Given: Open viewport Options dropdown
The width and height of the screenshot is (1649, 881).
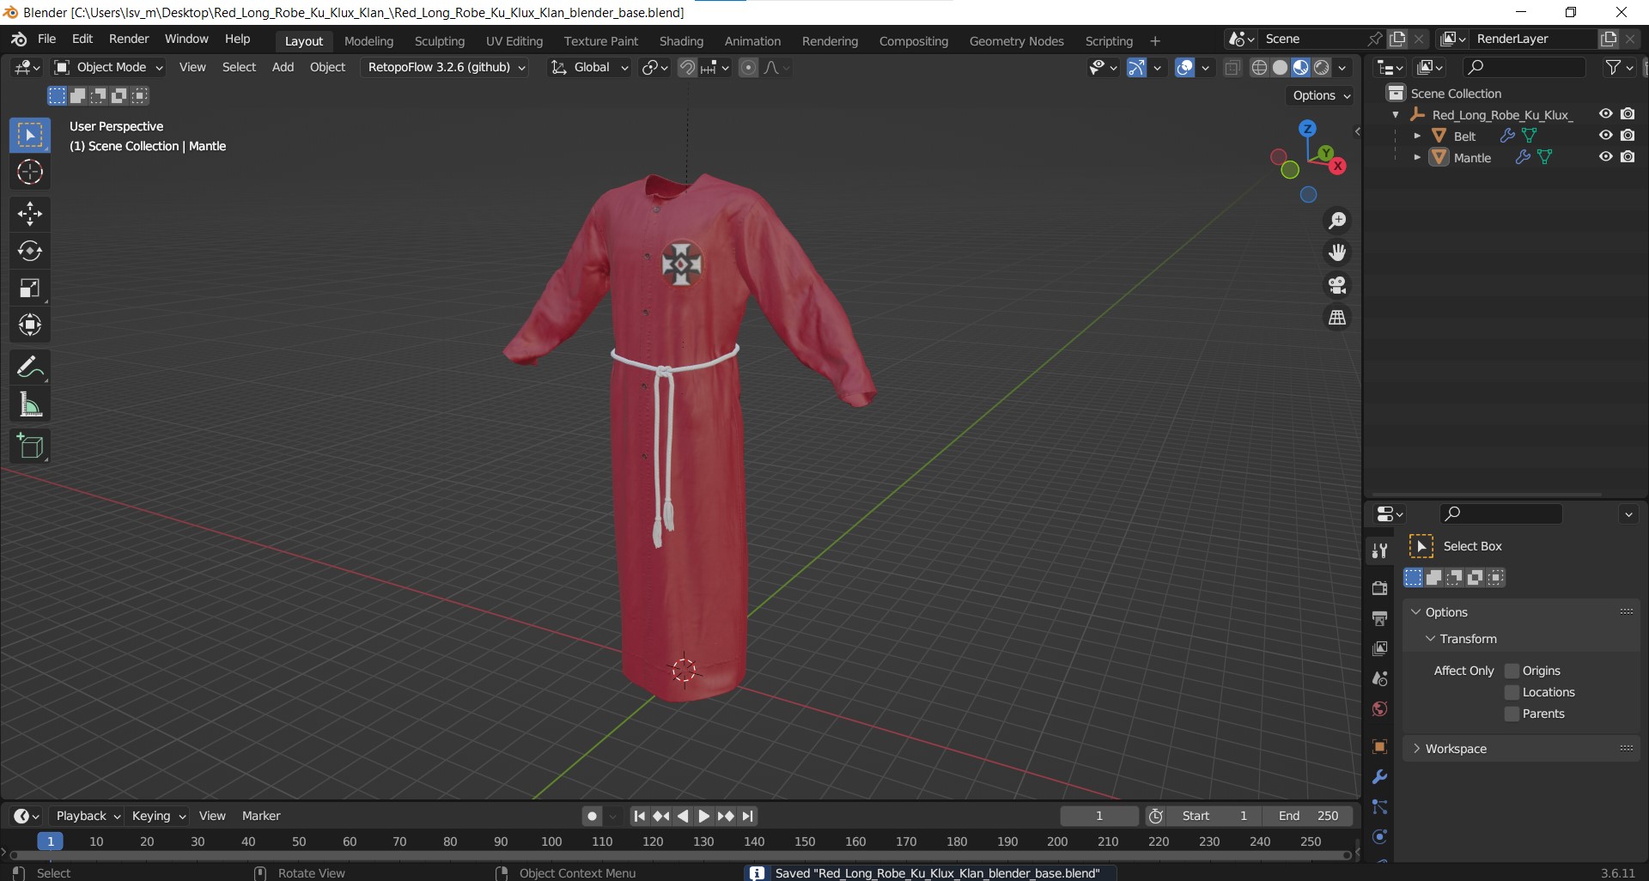Looking at the screenshot, I should tap(1322, 95).
